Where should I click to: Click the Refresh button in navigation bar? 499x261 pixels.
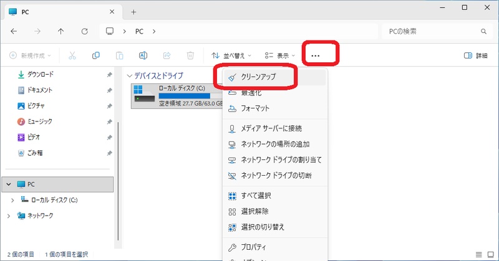(x=84, y=31)
